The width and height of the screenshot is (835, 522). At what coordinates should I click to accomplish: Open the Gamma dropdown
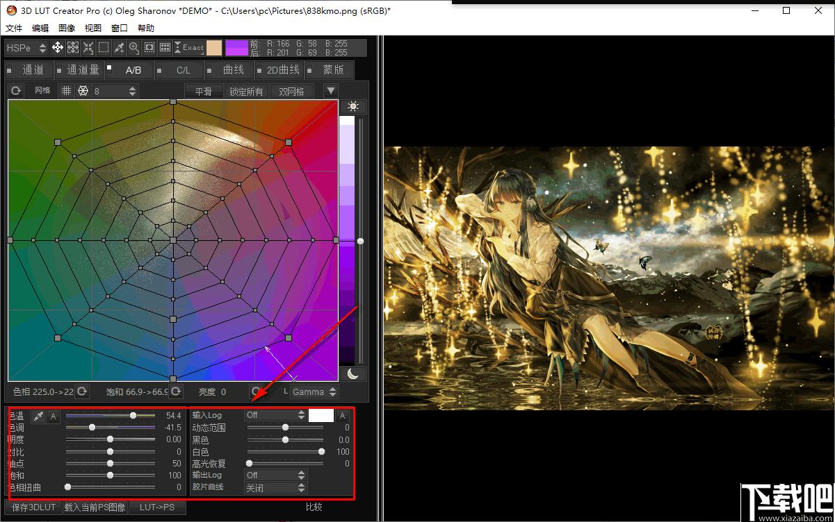coord(314,391)
